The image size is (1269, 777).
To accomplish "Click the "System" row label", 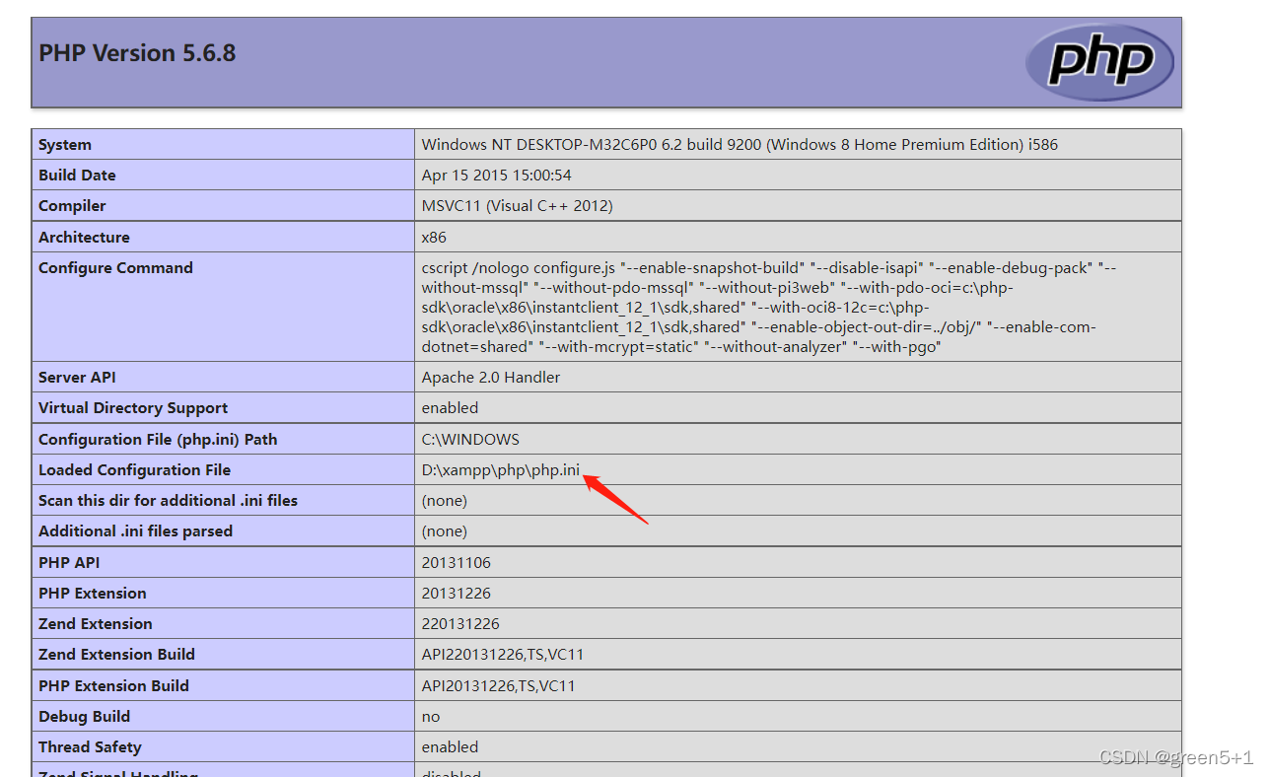I will click(x=65, y=145).
